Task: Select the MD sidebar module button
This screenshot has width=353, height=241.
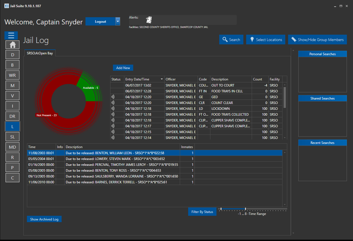Action: pos(12,147)
